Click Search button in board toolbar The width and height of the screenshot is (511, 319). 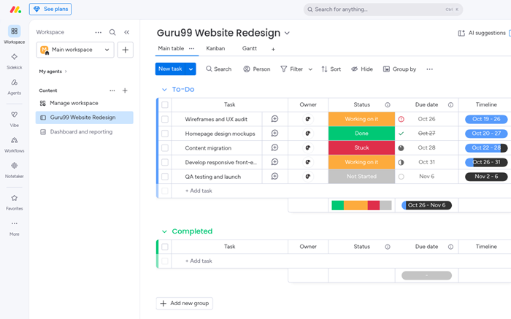(219, 69)
